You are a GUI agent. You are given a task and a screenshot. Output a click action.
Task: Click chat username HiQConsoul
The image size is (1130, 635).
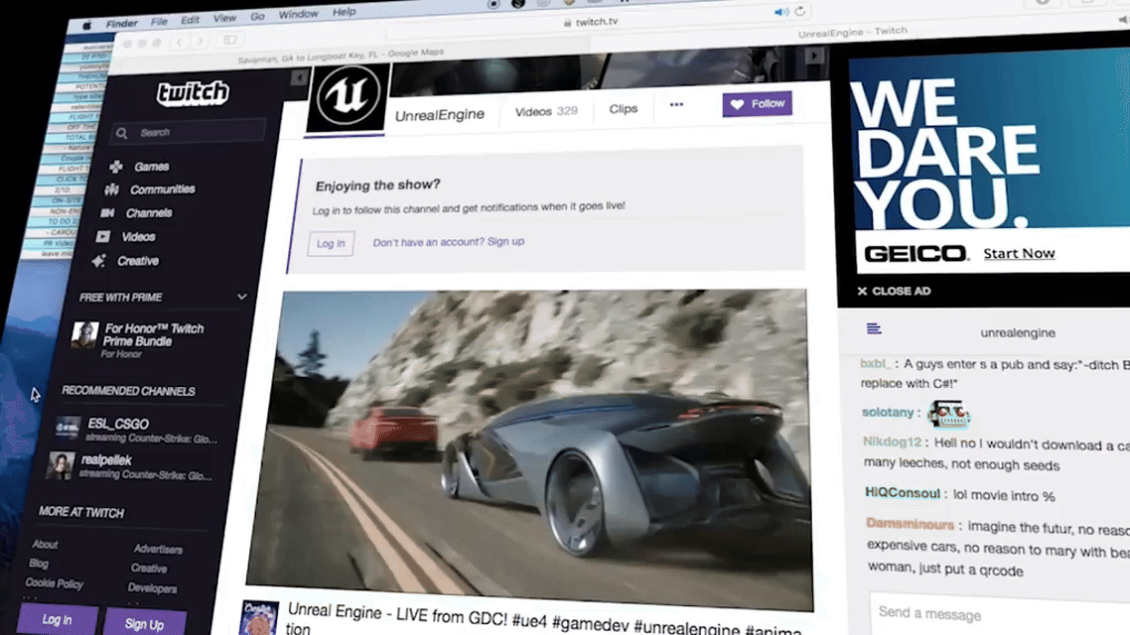point(903,493)
